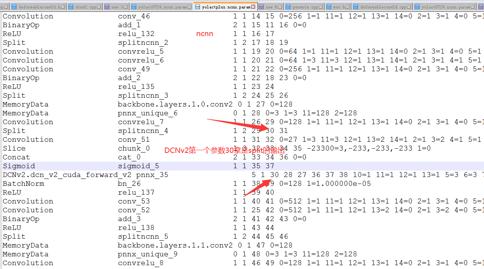Click the 0=27 parameter of conv_51
The height and width of the screenshot is (269, 484).
click(289, 139)
